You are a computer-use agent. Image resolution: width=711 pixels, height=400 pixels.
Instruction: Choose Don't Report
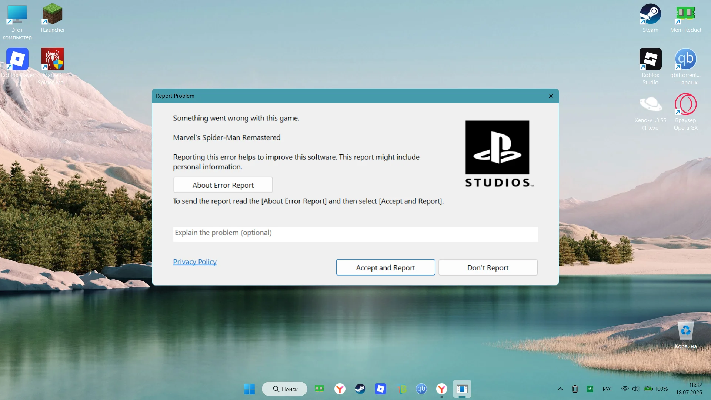click(488, 267)
